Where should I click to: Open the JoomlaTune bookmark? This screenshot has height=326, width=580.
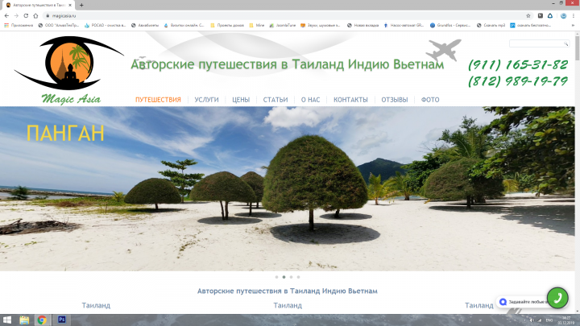click(283, 26)
